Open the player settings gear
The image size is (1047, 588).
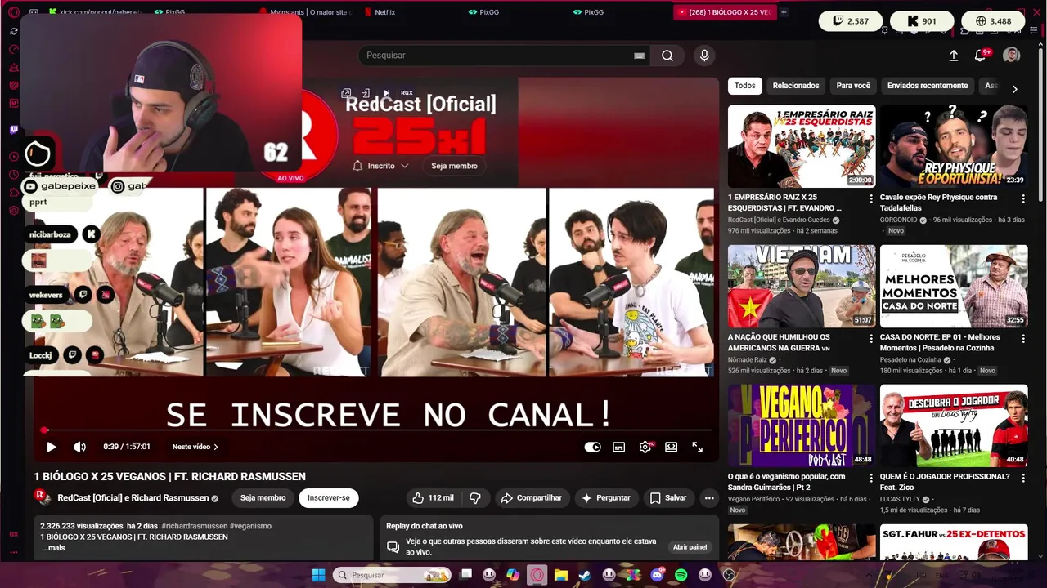coord(645,447)
